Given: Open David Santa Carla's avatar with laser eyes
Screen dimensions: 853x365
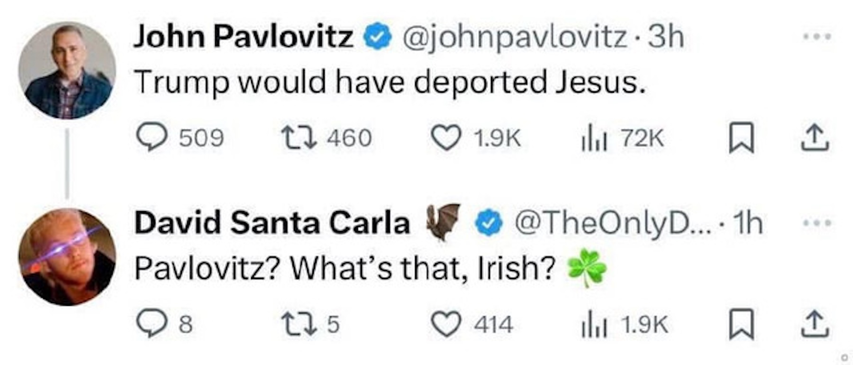Looking at the screenshot, I should click(67, 257).
